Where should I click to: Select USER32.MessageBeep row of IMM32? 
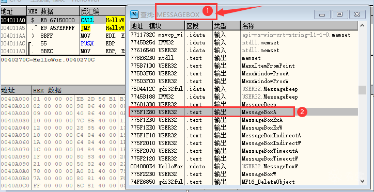point(243,97)
